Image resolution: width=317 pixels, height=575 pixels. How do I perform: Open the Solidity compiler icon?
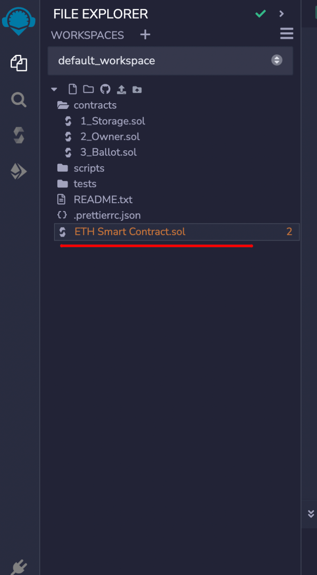19,135
